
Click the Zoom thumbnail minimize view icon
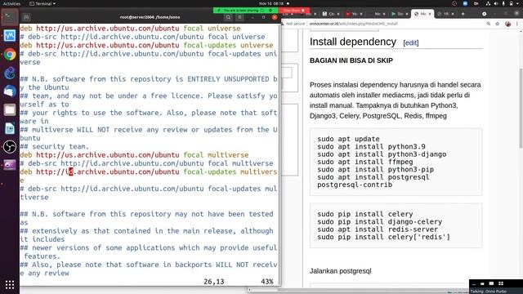[x=474, y=283]
